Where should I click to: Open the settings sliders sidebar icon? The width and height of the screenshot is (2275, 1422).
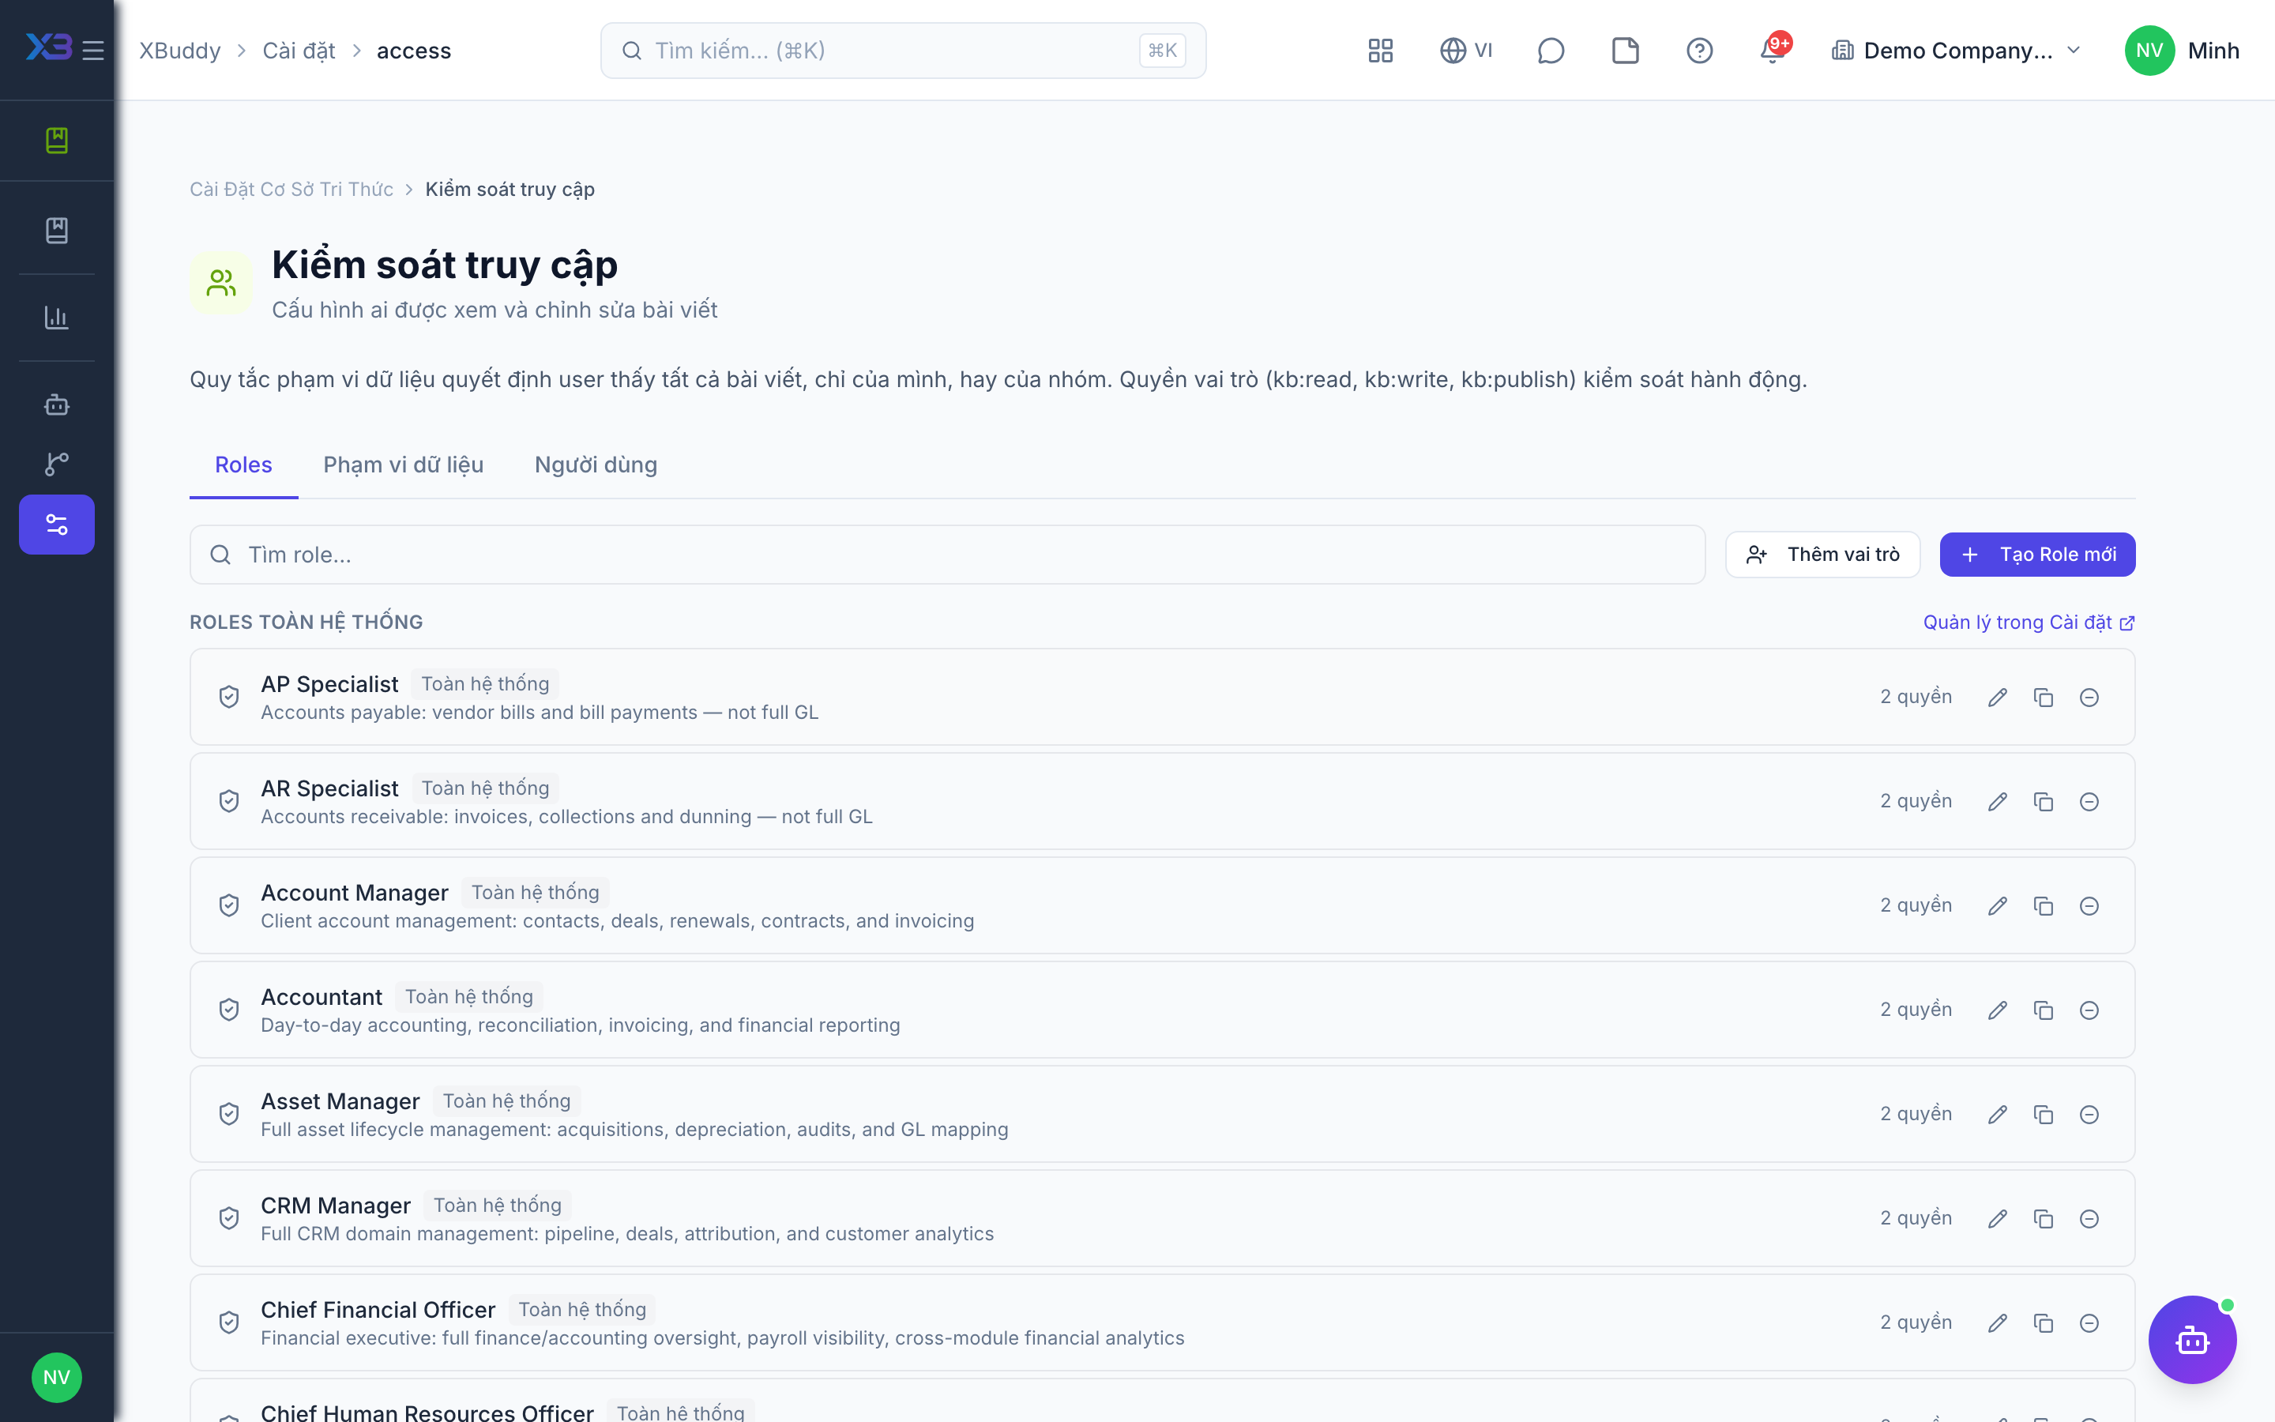(x=56, y=525)
